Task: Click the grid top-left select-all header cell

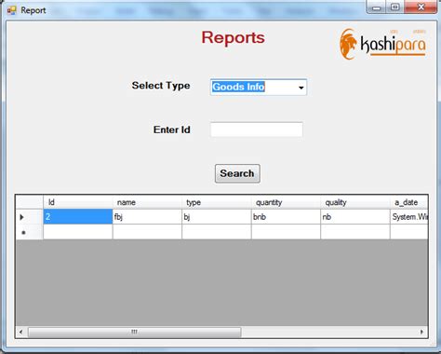Action: point(30,202)
